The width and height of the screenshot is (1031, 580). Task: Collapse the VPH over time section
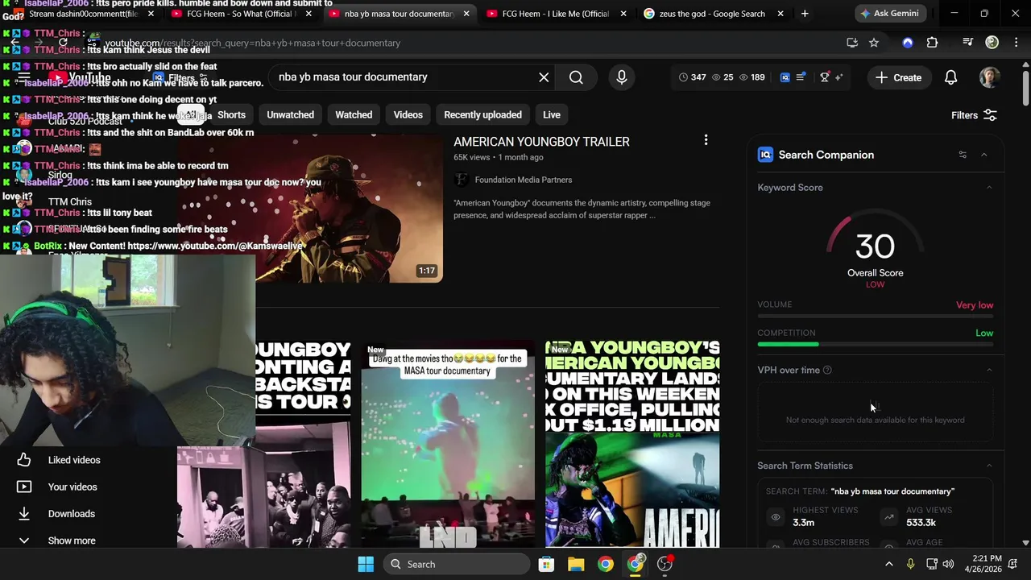point(989,370)
